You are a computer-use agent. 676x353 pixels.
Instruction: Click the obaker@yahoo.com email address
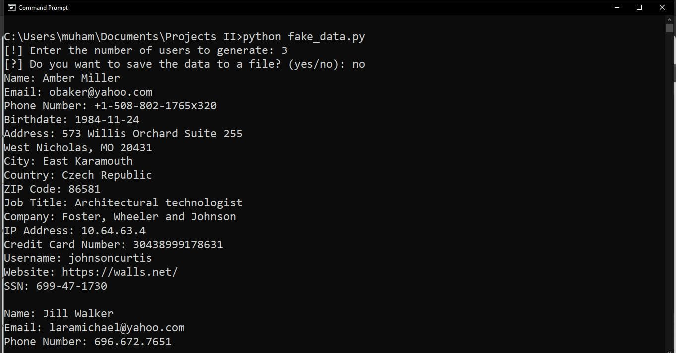(x=100, y=92)
